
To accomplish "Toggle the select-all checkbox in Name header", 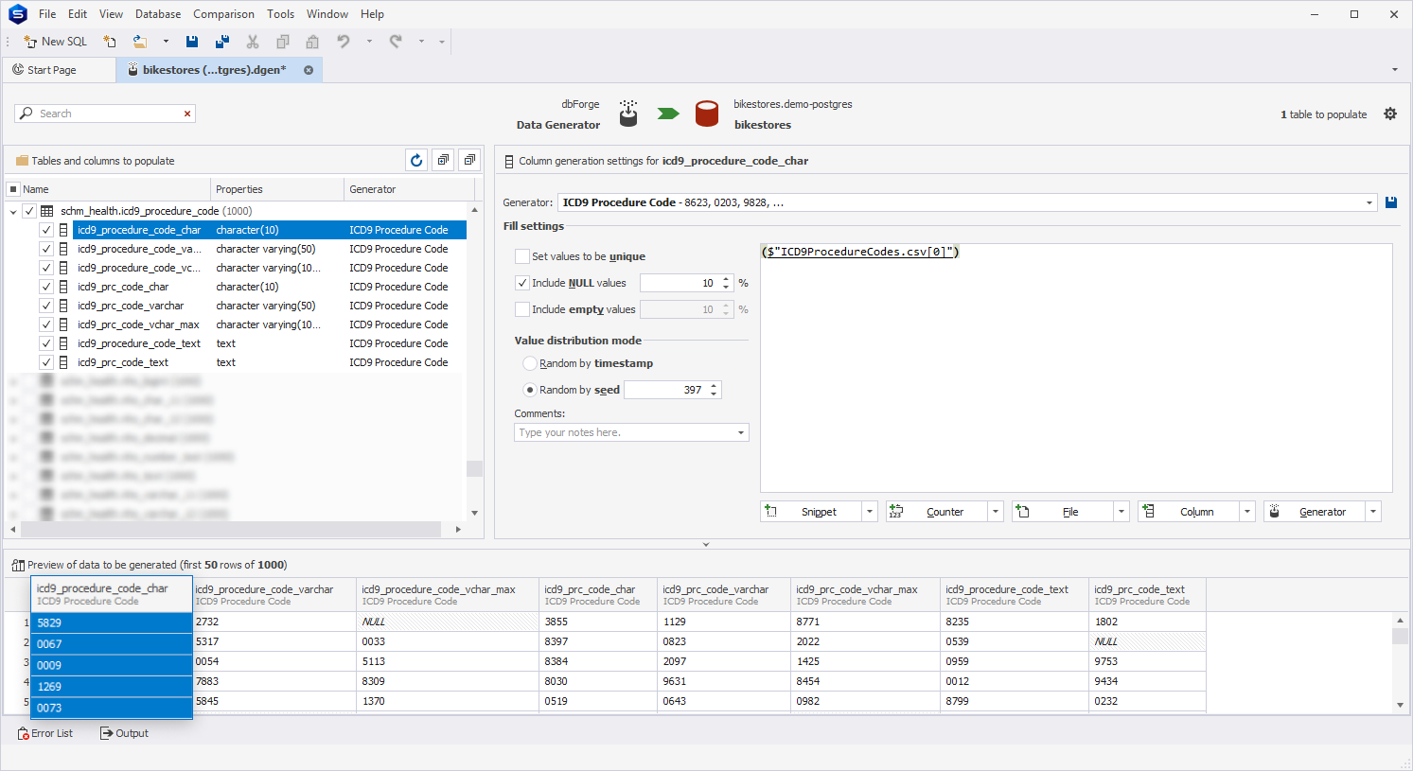I will [x=13, y=189].
